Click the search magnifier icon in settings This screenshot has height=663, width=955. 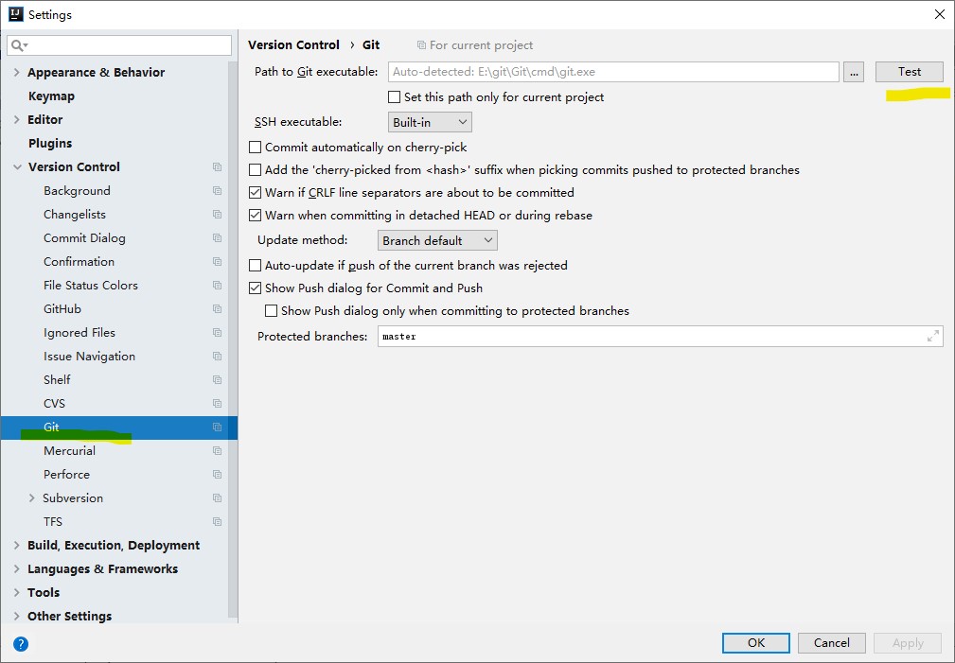(x=18, y=45)
